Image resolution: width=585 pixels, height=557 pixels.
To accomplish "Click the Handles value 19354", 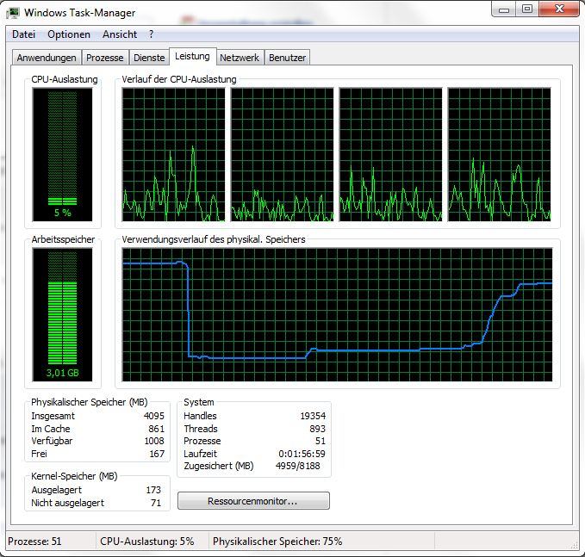I will click(x=313, y=416).
